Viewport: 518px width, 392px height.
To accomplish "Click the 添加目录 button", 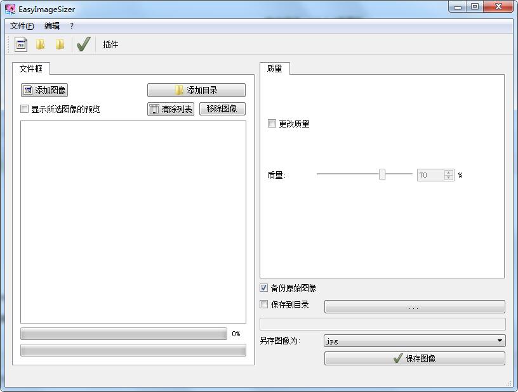I will tap(196, 90).
